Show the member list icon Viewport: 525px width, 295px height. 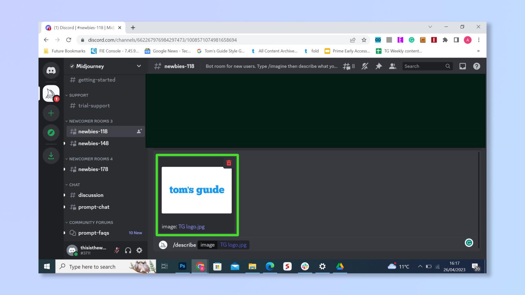click(392, 66)
